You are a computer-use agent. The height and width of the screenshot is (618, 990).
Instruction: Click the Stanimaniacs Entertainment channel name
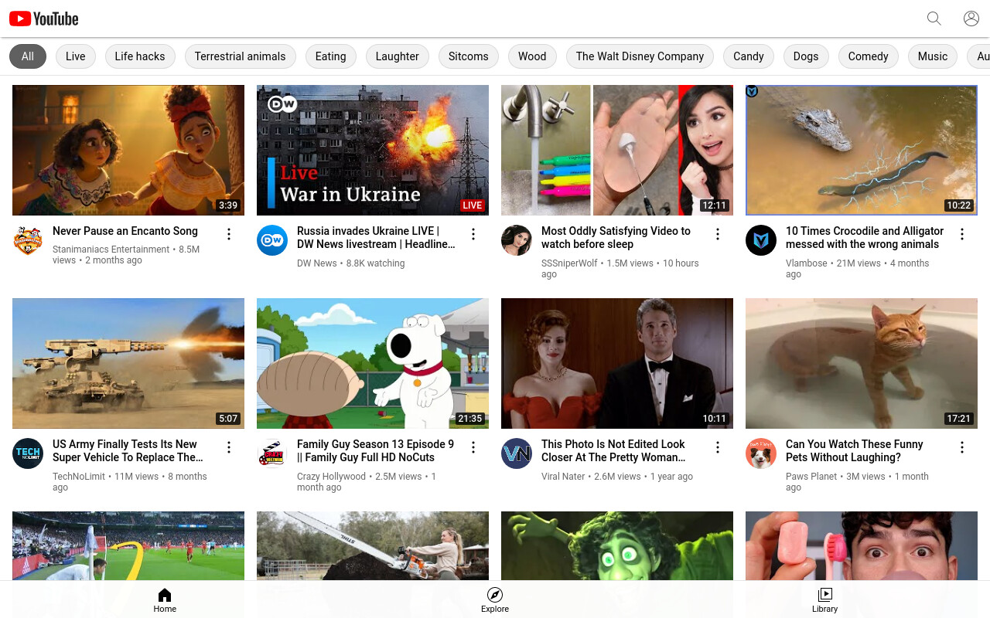[111, 250]
